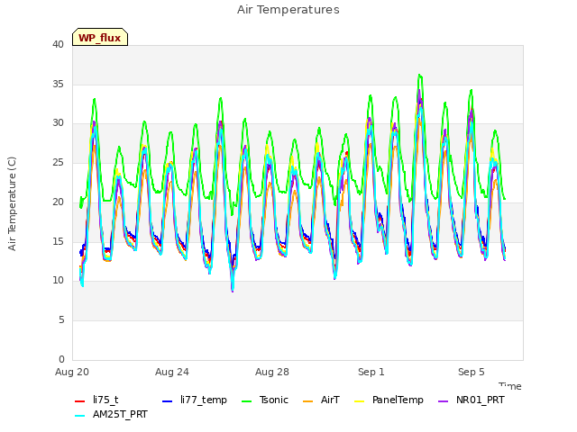Click the Aug 28 x-axis tick label
The image size is (577, 432).
pyautogui.click(x=272, y=372)
